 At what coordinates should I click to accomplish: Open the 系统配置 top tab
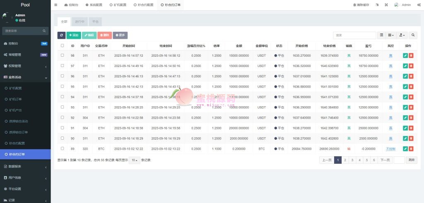click(x=94, y=5)
